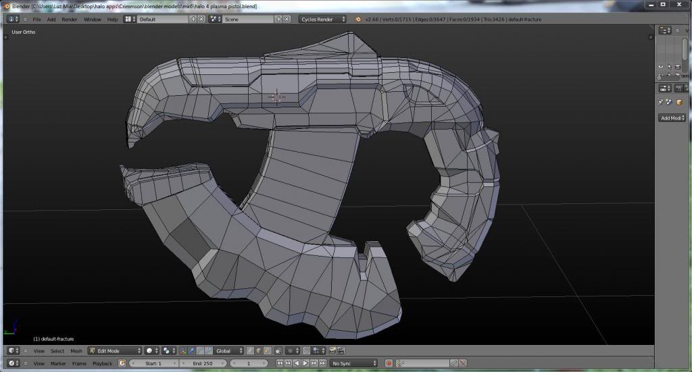Jump to the timeline's last frame
This screenshot has width=692, height=372.
coord(322,363)
